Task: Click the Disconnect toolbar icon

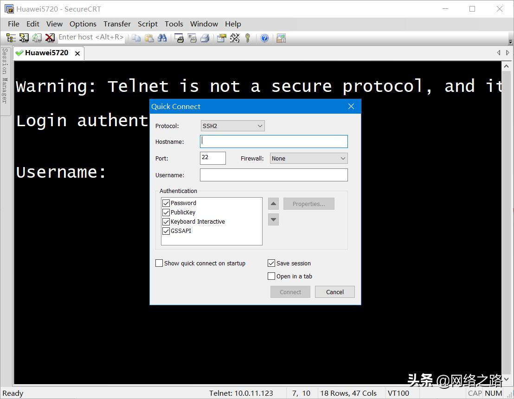Action: point(50,38)
